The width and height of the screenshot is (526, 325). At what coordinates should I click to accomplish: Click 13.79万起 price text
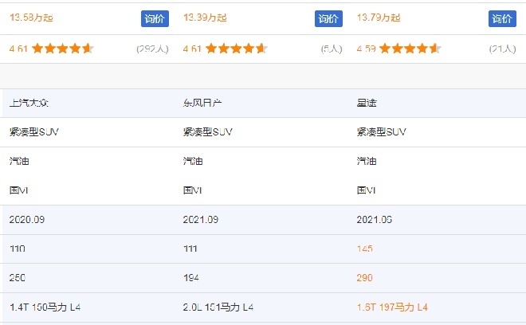[379, 18]
